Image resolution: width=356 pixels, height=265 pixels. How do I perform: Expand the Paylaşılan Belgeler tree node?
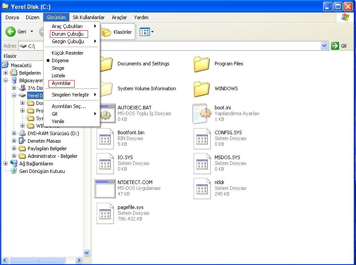(x=14, y=149)
